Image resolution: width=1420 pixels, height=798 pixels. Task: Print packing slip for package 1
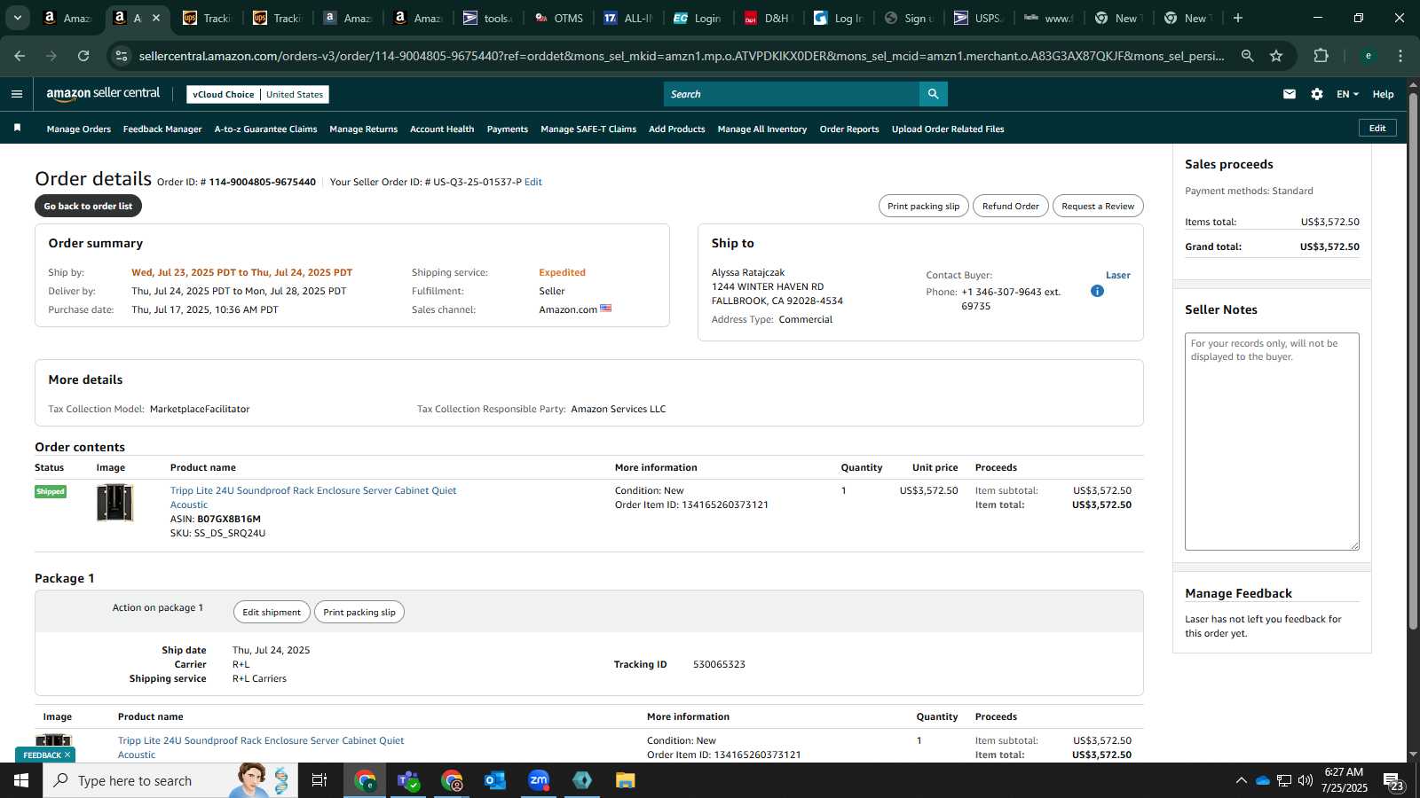(x=359, y=612)
